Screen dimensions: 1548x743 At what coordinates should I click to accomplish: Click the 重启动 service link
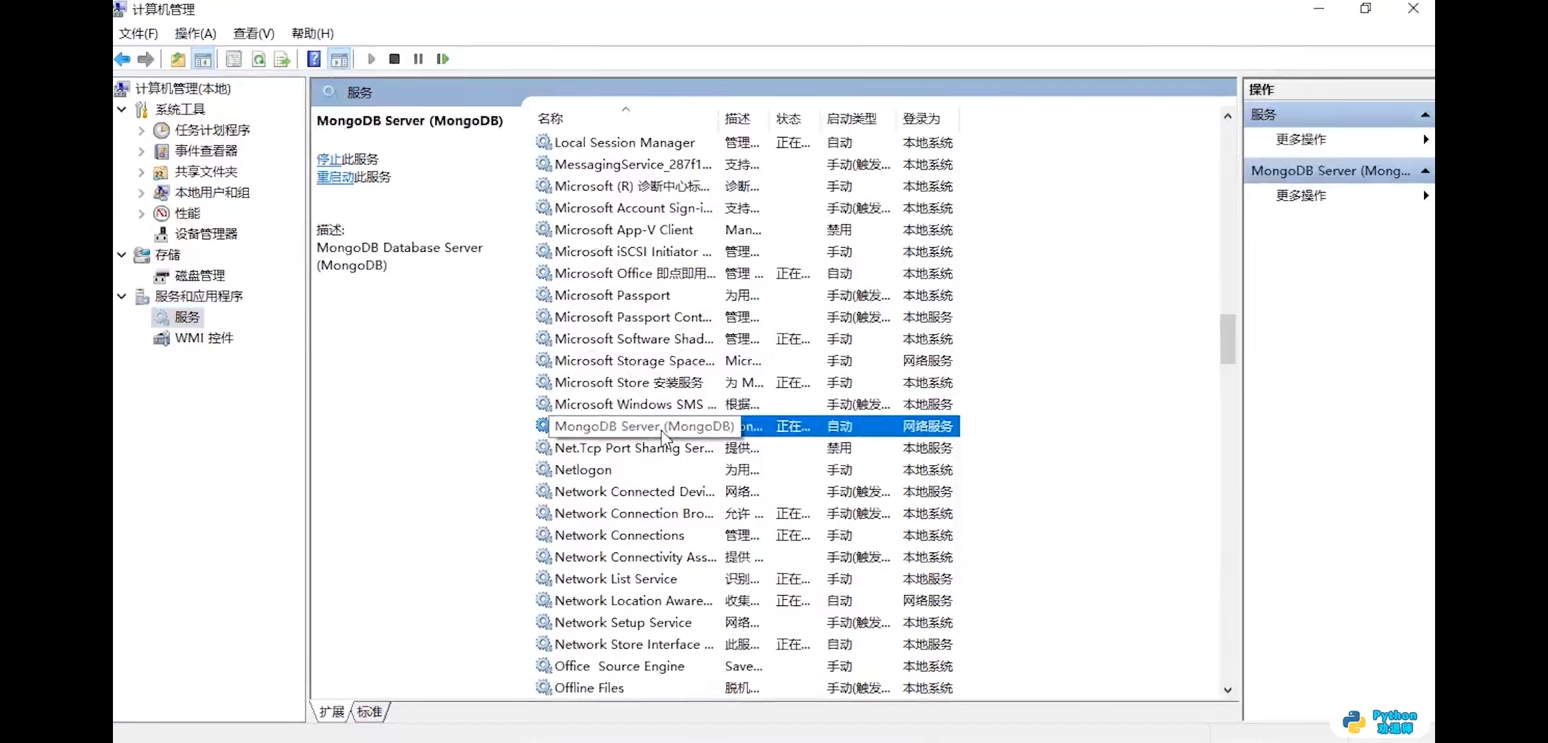click(335, 177)
